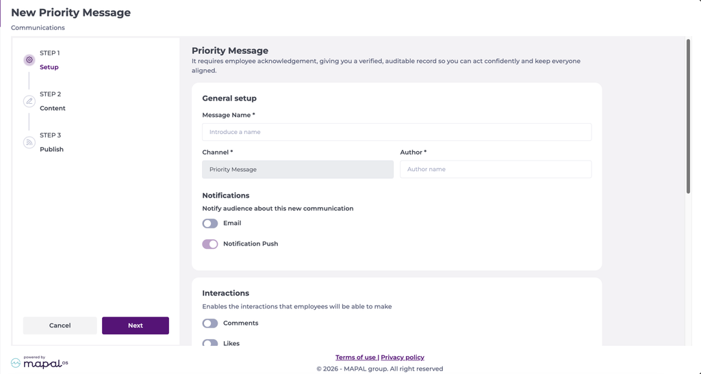701x374 pixels.
Task: Enable the Email notification toggle
Action: (210, 223)
